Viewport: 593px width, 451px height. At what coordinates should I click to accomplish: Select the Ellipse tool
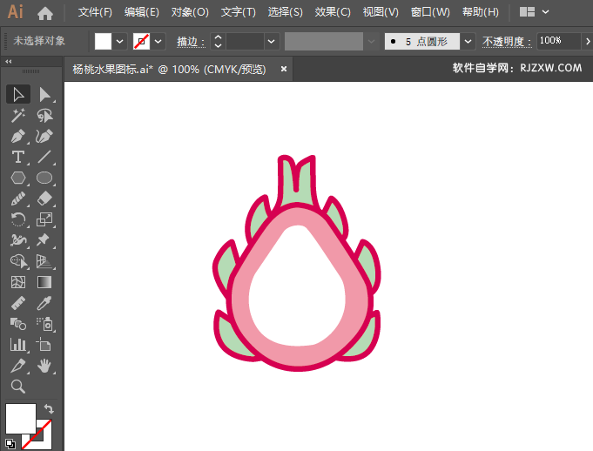[x=44, y=178]
